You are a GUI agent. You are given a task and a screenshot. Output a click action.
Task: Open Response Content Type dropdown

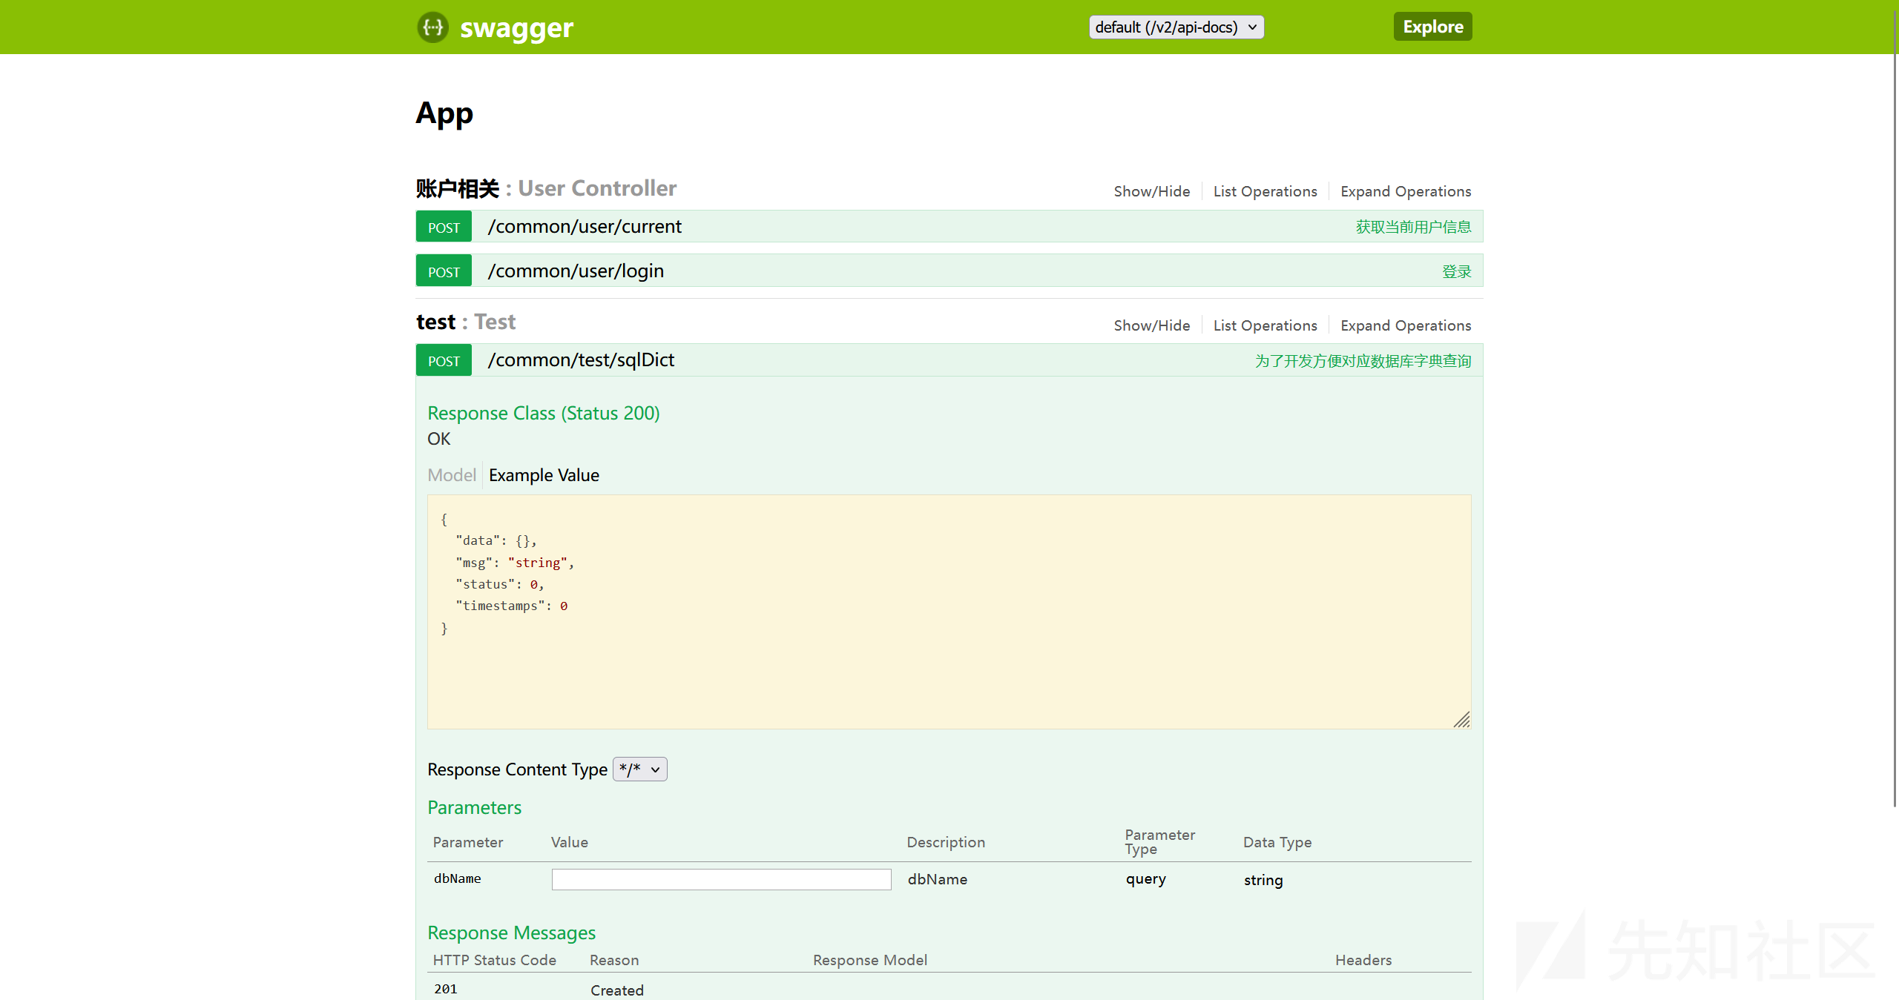coord(639,769)
